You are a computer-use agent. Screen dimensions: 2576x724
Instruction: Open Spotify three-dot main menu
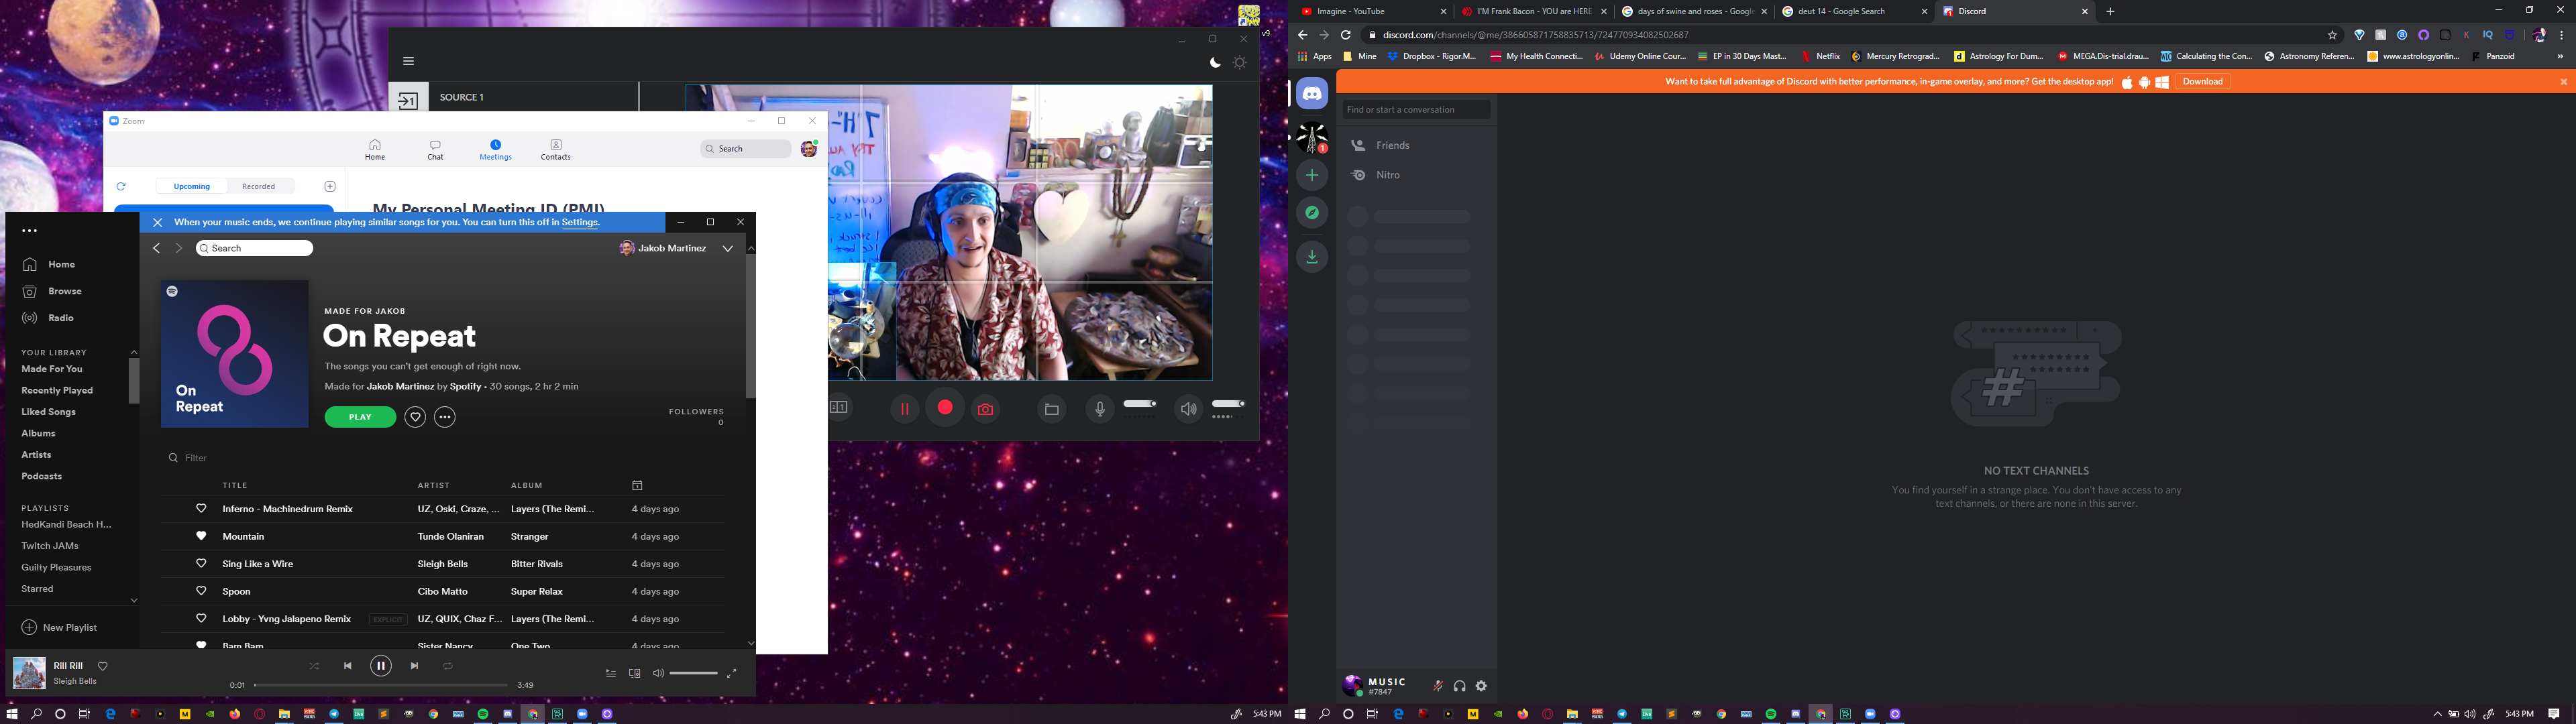(x=30, y=231)
